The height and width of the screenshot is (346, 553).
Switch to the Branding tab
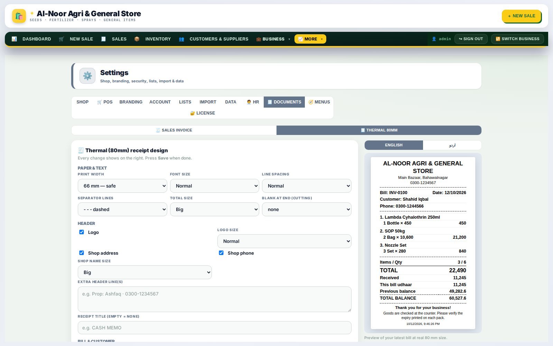point(131,102)
